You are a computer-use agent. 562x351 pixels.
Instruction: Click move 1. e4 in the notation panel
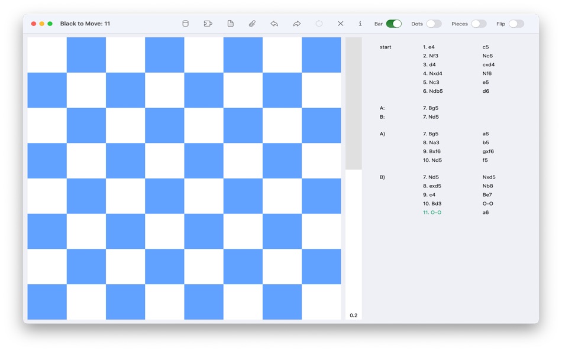[x=428, y=47]
